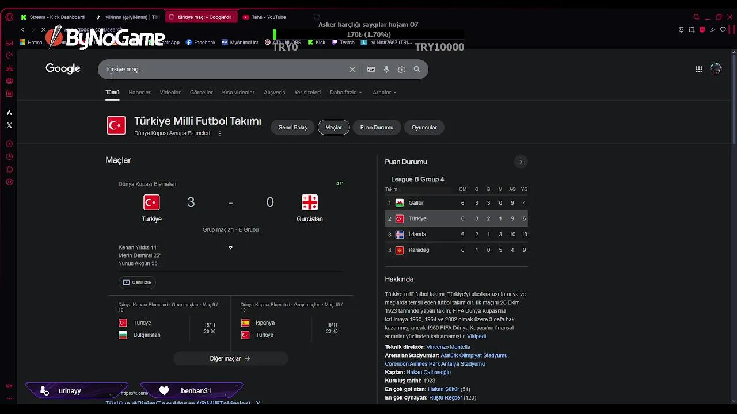737x414 pixels.
Task: Switch to the Stream - Kick Dashboard tab
Action: (52, 17)
